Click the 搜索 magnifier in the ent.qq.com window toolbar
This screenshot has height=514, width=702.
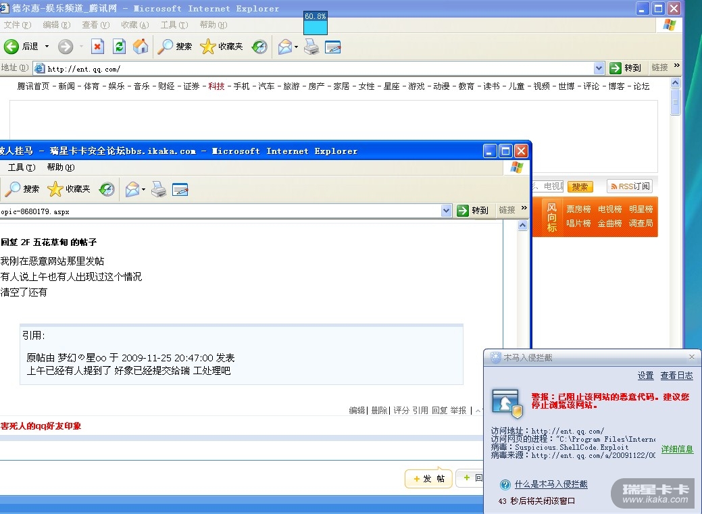[166, 46]
